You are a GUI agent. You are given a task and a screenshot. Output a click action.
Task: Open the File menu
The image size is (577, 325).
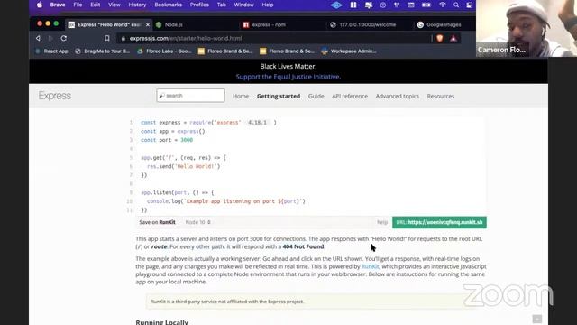point(78,5)
